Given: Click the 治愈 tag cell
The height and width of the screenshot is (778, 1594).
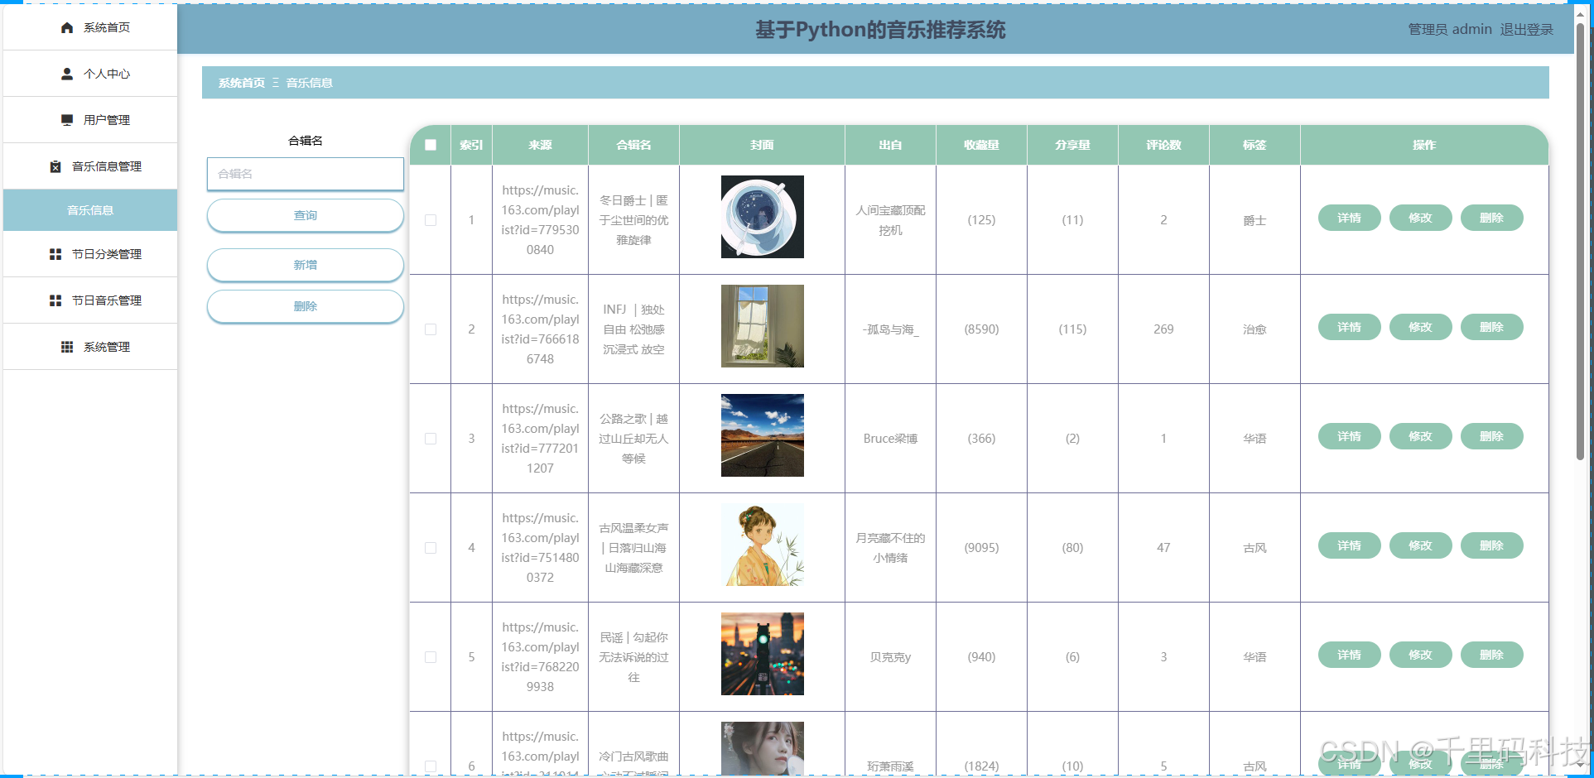Looking at the screenshot, I should (x=1254, y=329).
